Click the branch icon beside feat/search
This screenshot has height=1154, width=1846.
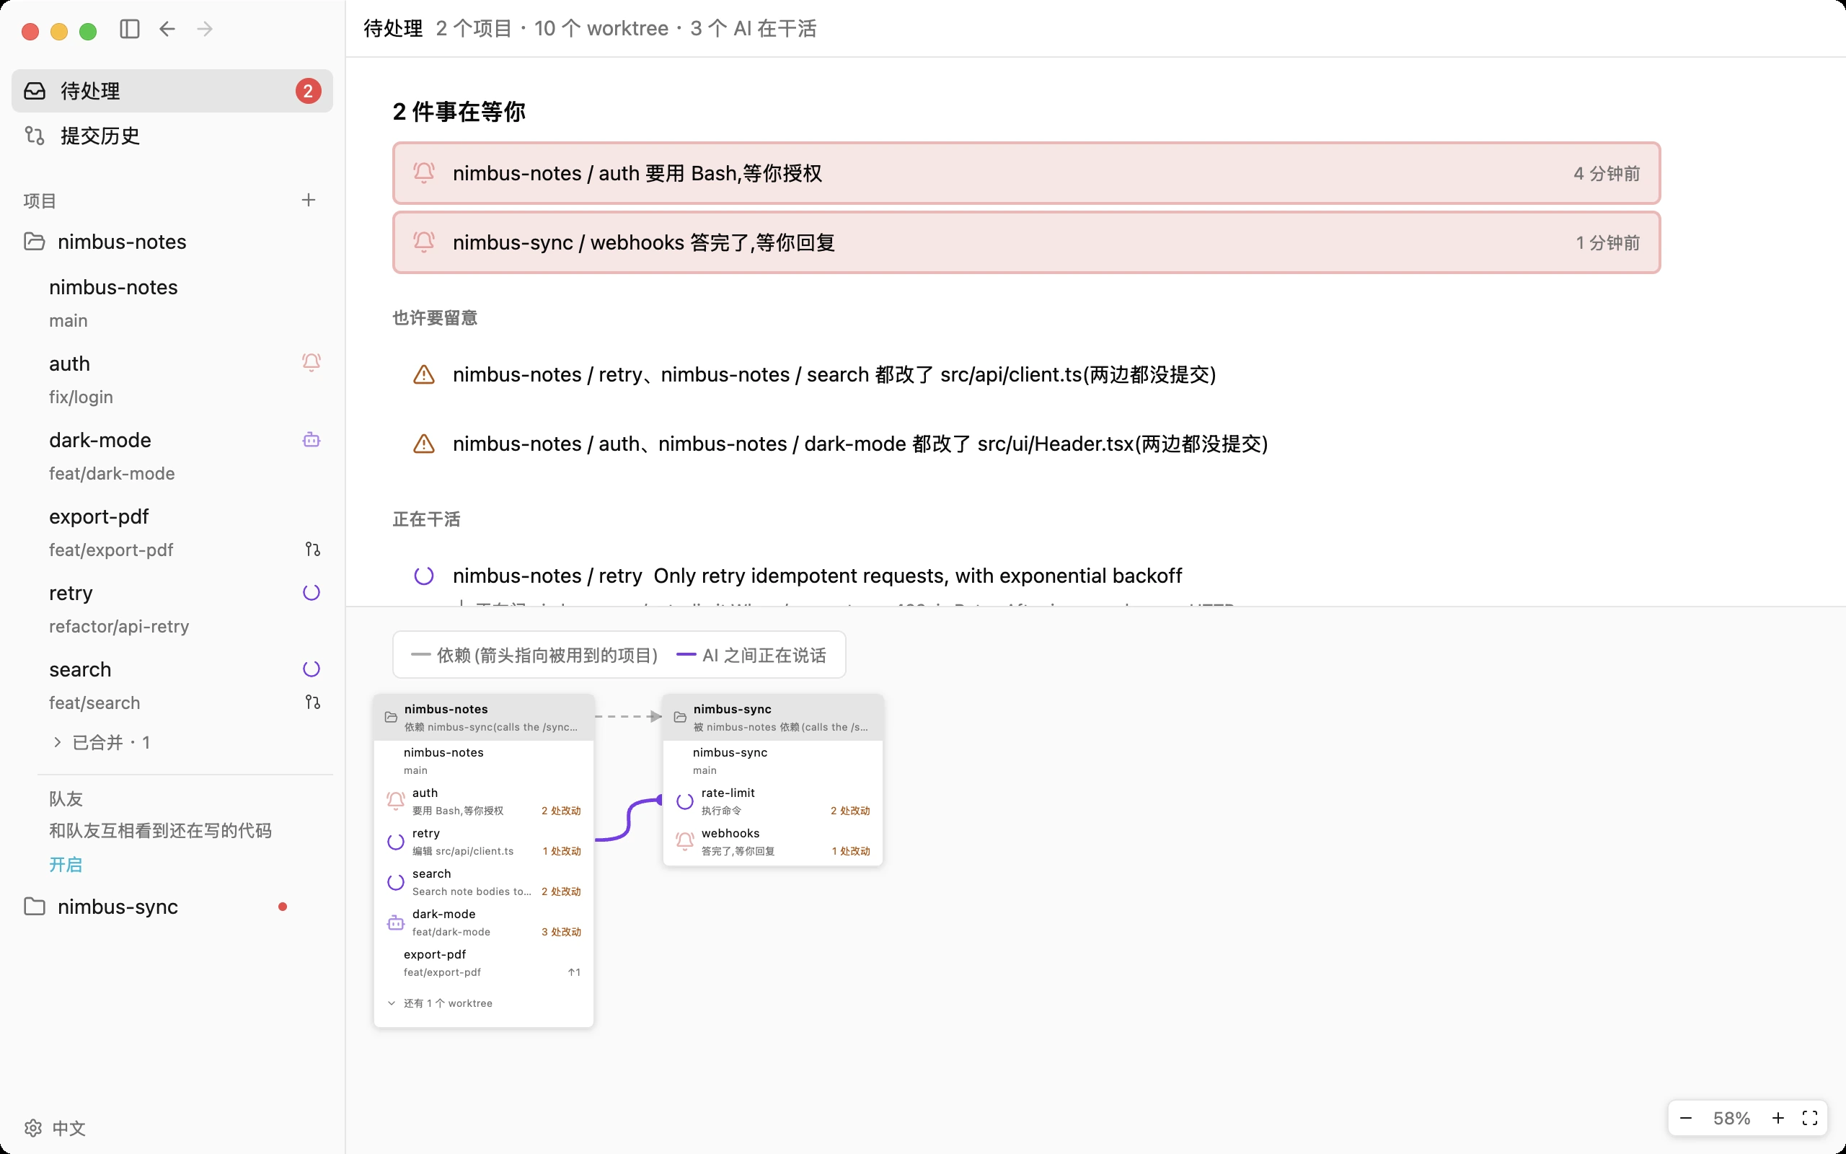(312, 702)
